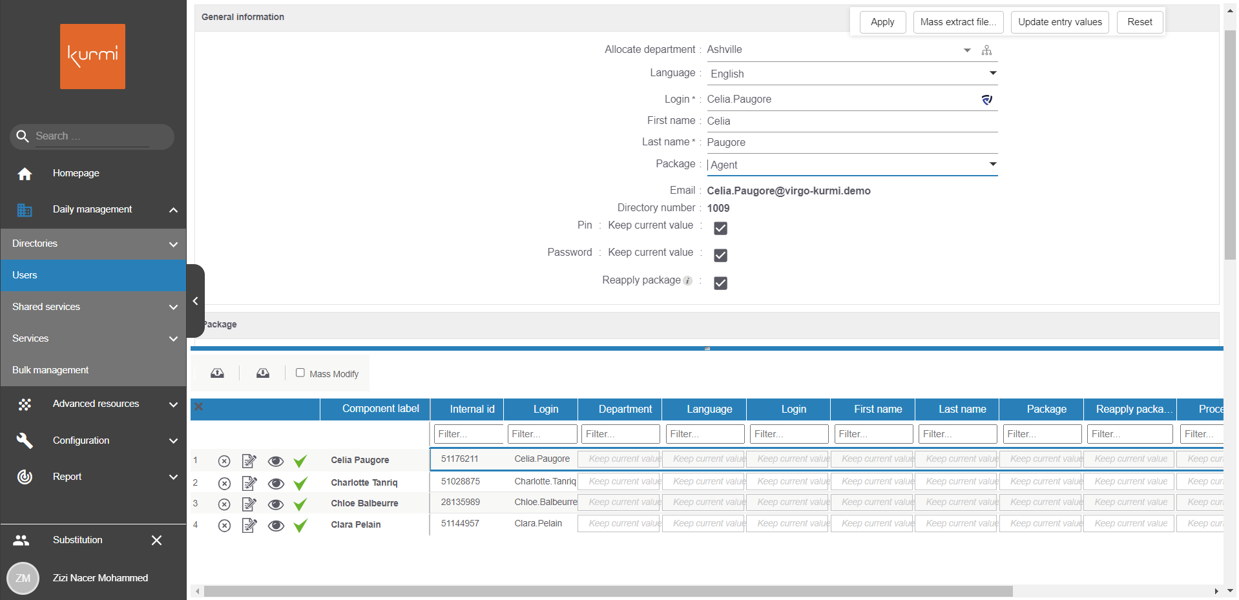This screenshot has width=1239, height=600.
Task: Remove Clara Pelain row with its X icon
Action: [x=224, y=526]
